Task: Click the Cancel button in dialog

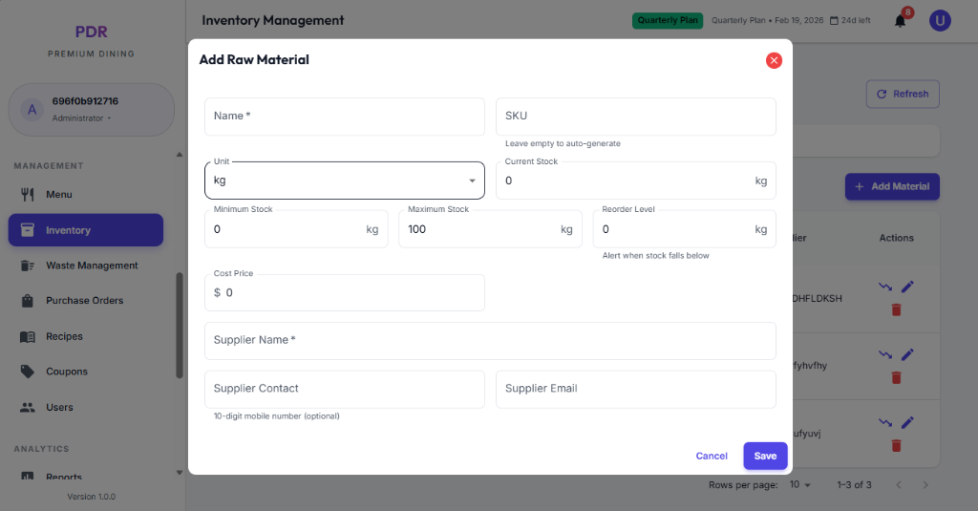Action: click(x=712, y=457)
